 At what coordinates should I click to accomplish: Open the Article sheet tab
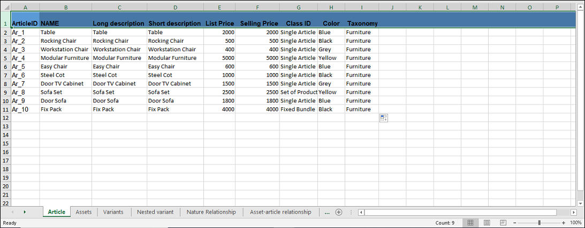click(57, 212)
